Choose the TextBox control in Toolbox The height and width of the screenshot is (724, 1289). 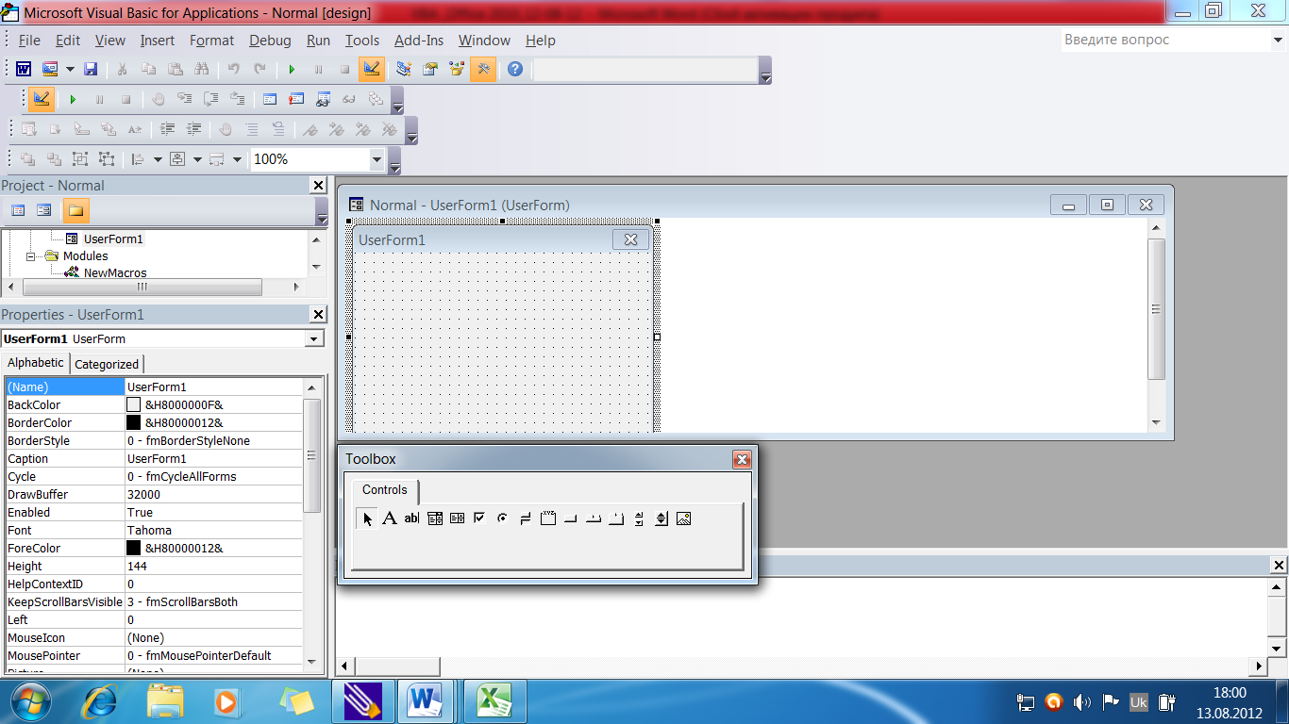pos(411,518)
